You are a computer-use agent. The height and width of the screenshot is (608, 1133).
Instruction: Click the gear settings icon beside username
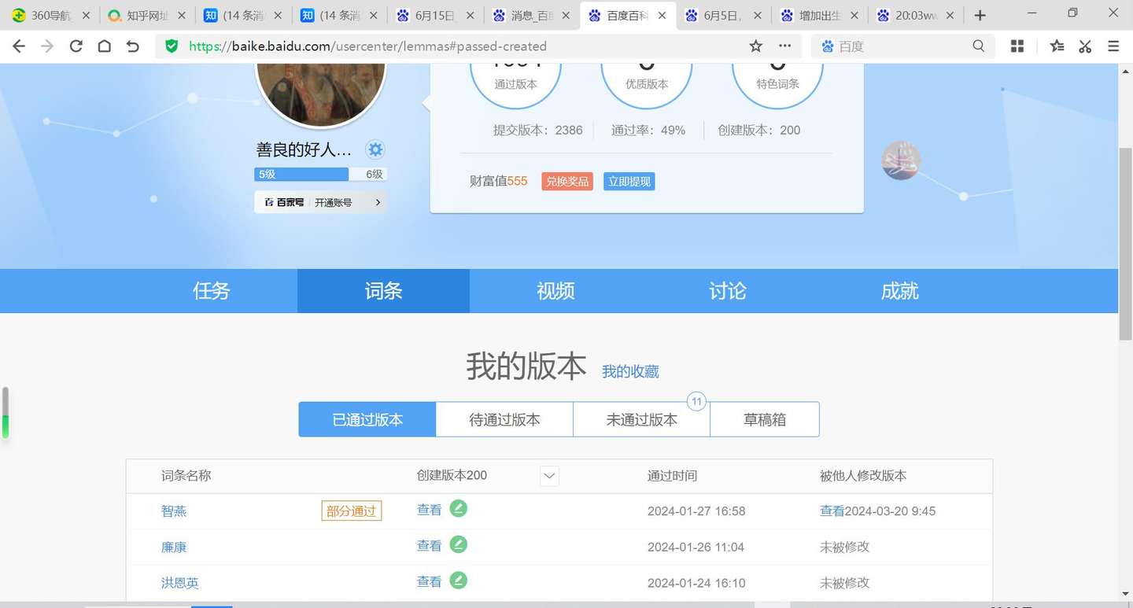[x=375, y=149]
